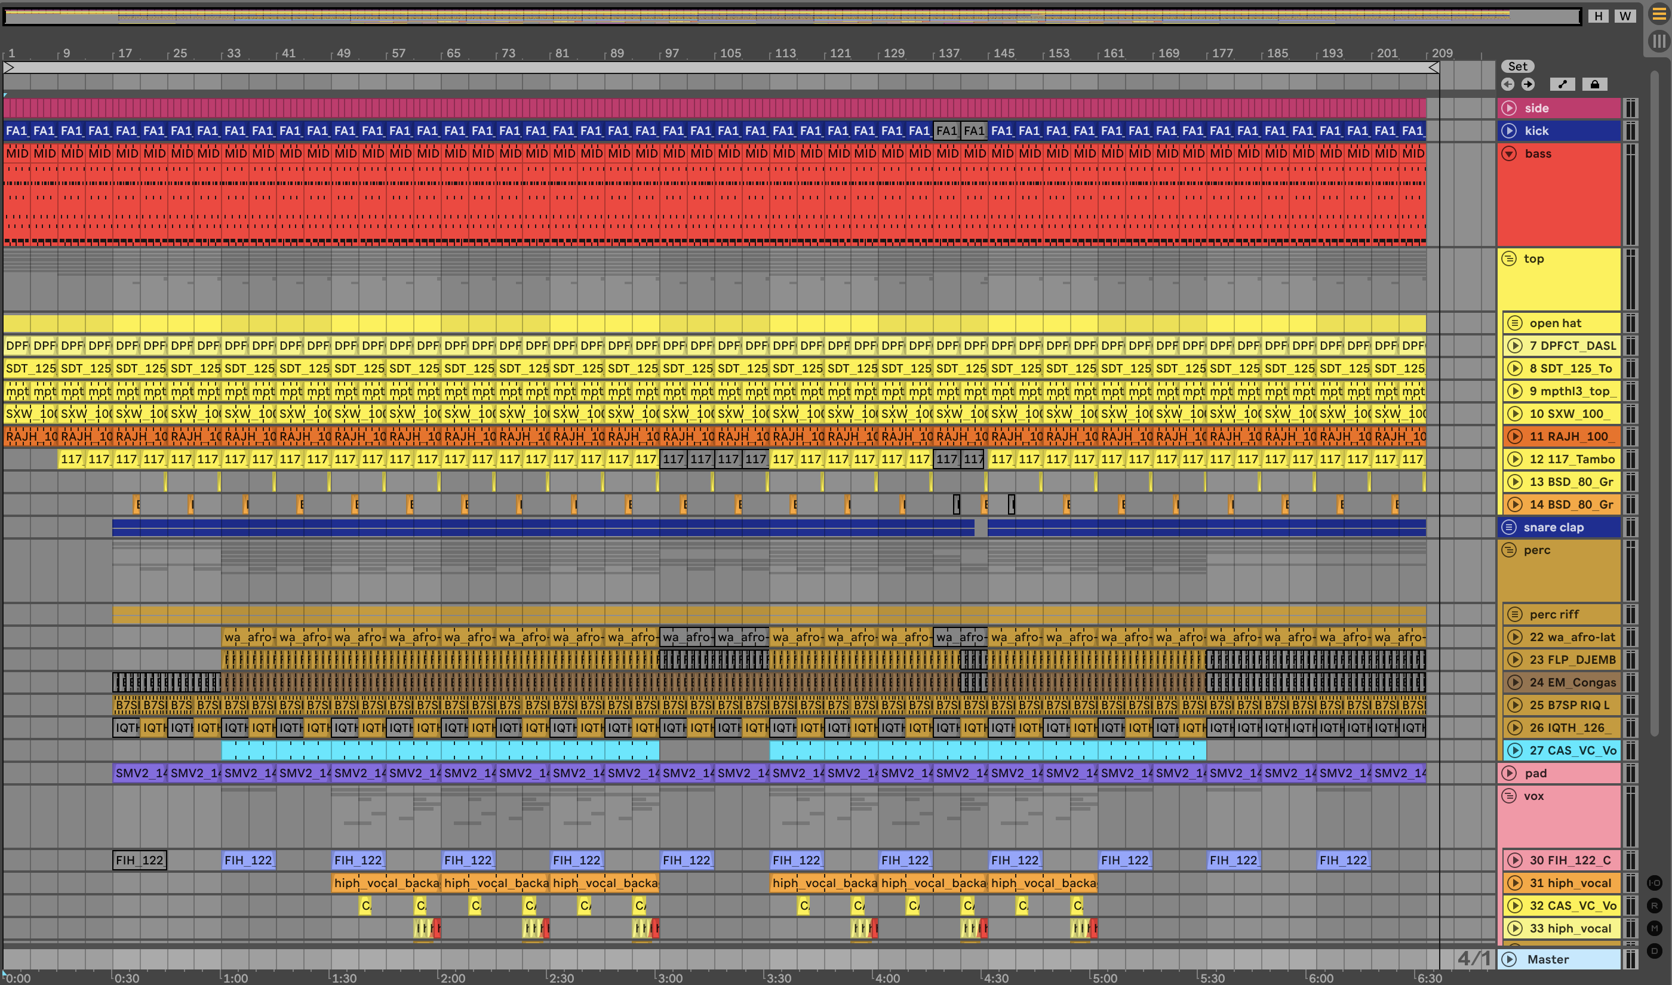1672x985 pixels.
Task: Collapse the bass track
Action: (x=1510, y=154)
